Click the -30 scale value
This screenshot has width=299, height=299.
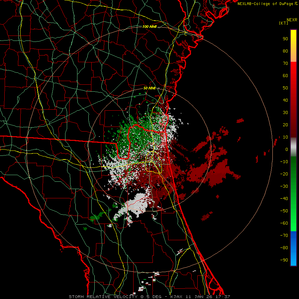[284, 186]
